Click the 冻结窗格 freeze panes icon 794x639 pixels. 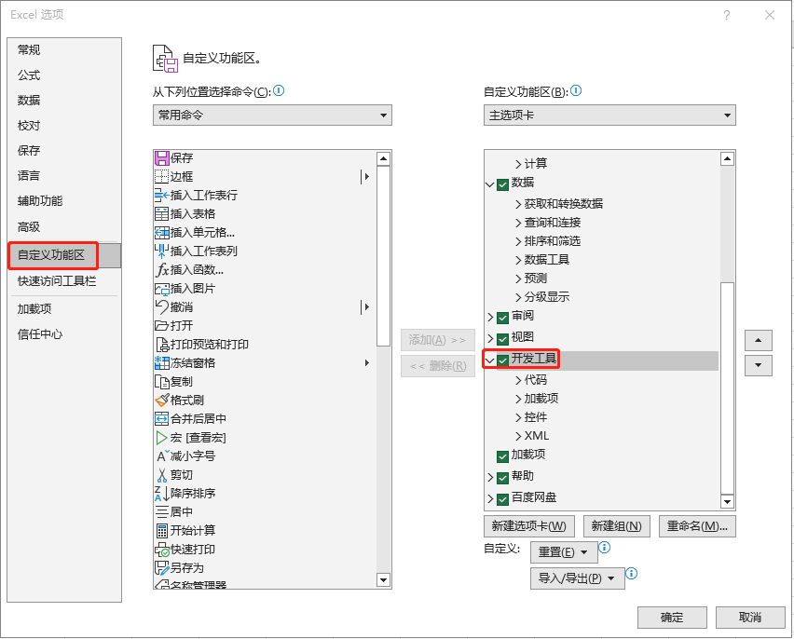pos(161,363)
